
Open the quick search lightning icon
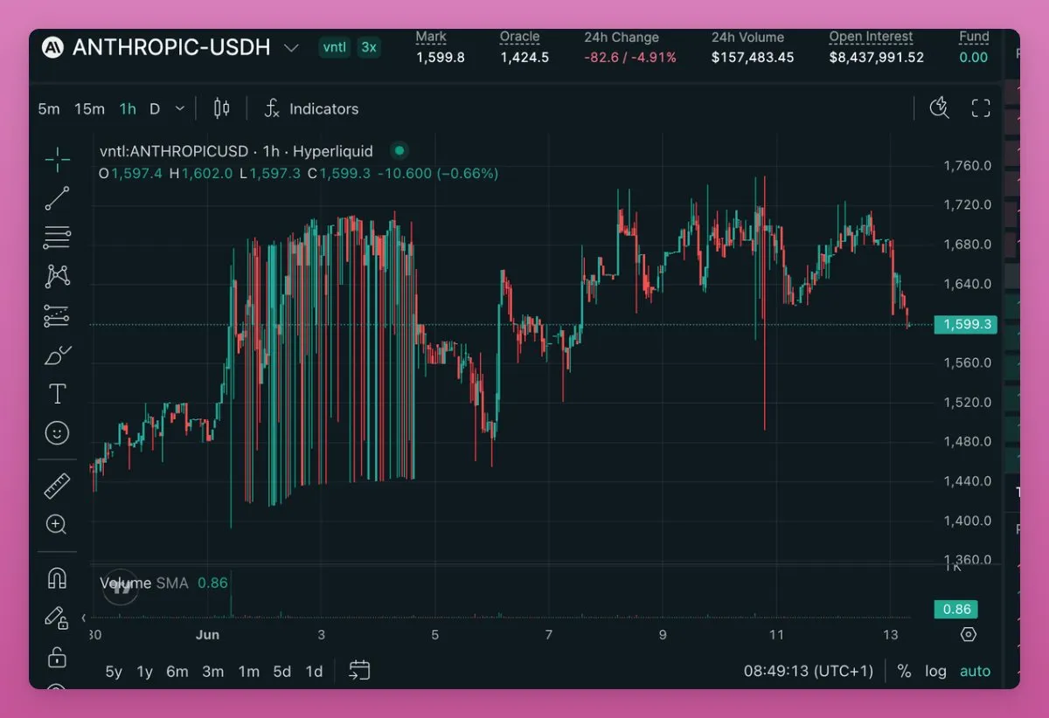pos(940,108)
